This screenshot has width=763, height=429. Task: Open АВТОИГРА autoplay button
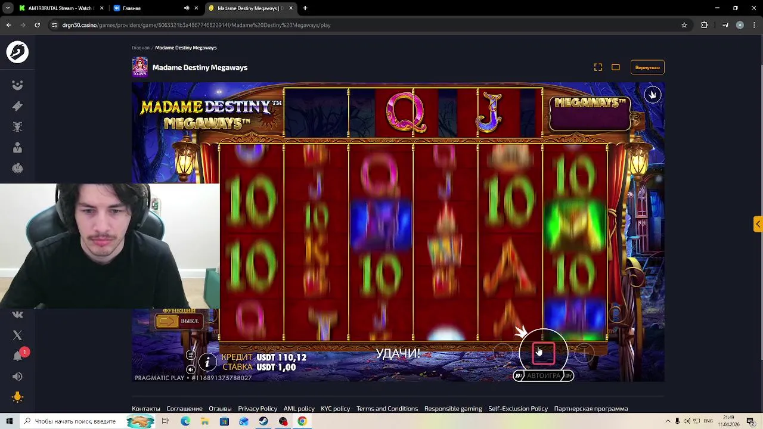click(x=543, y=375)
